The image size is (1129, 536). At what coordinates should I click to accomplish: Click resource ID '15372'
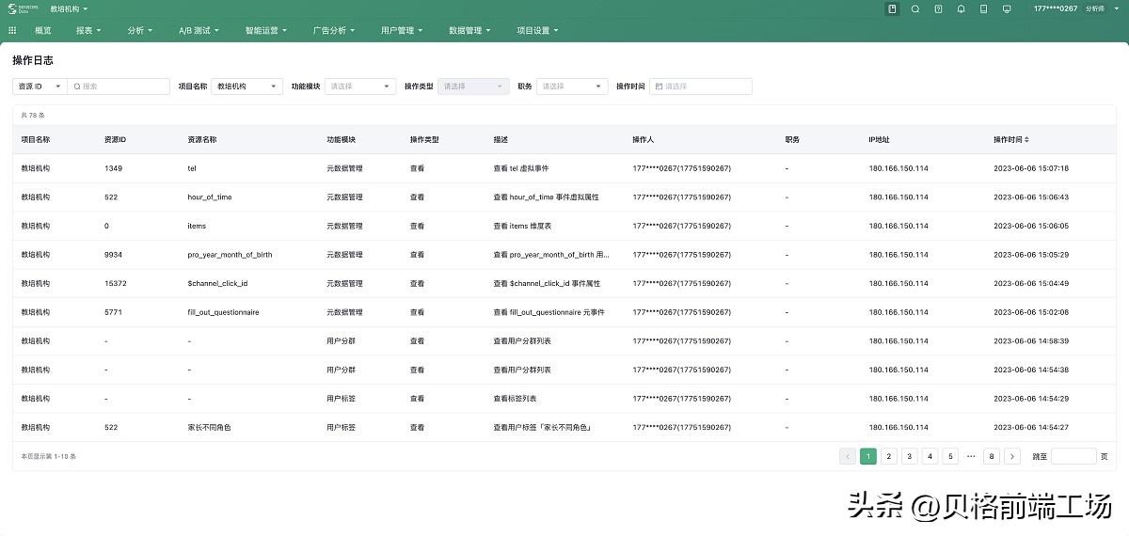(116, 283)
